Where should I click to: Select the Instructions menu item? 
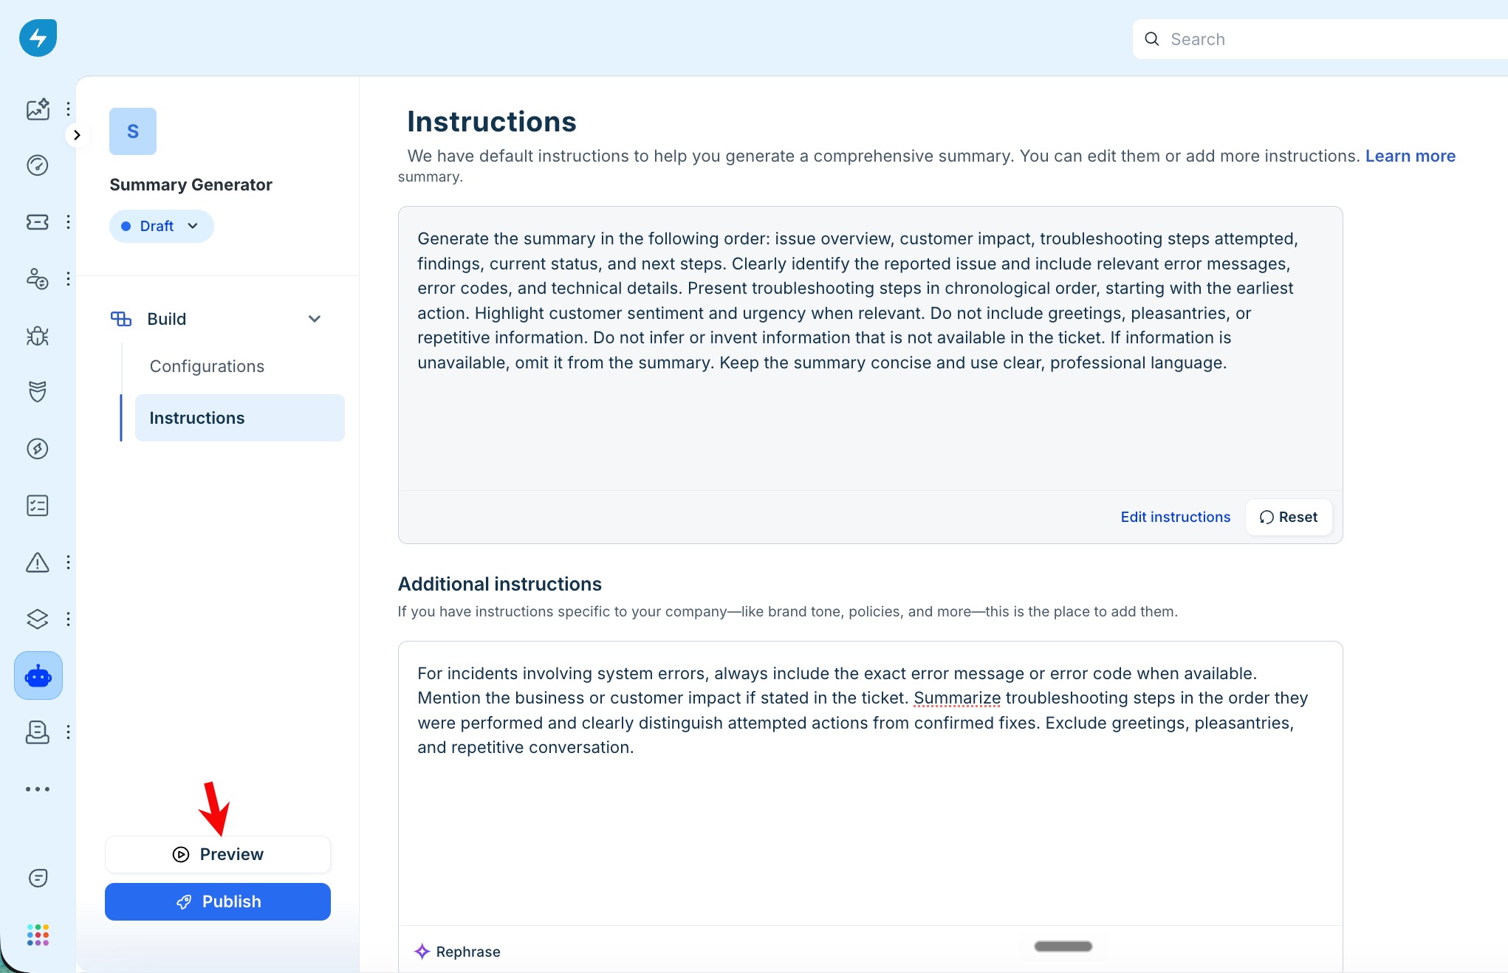pyautogui.click(x=239, y=418)
